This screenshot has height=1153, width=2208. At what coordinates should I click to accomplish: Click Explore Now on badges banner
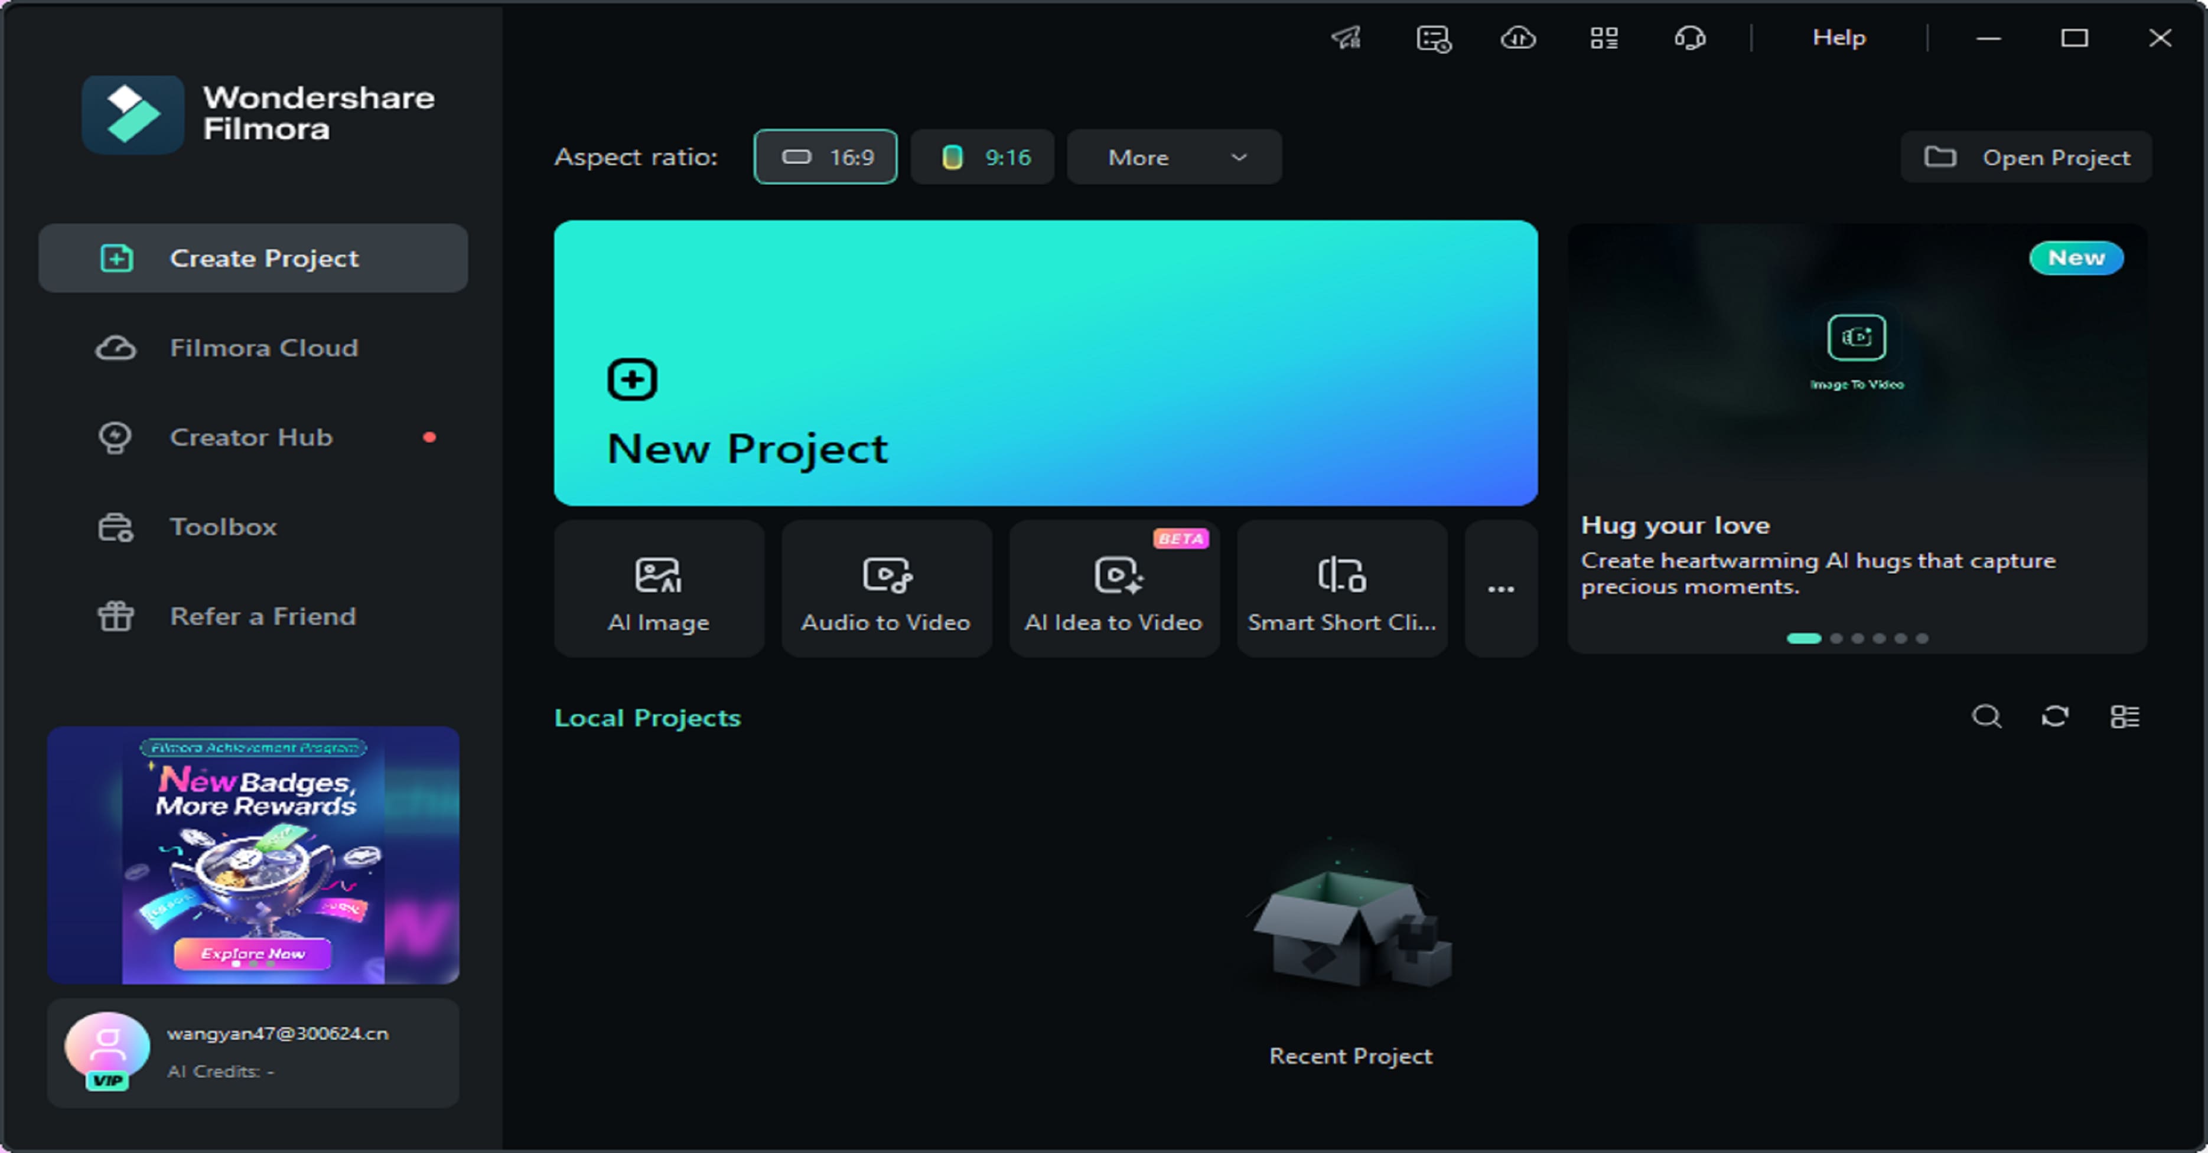pos(253,953)
